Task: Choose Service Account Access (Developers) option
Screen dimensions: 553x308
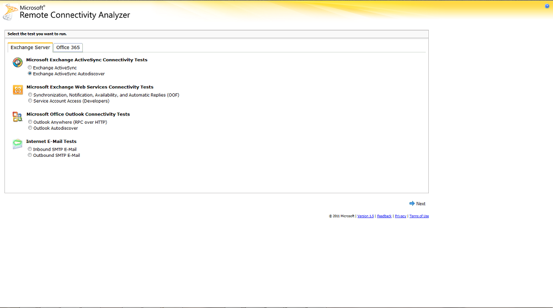Action: pyautogui.click(x=30, y=100)
